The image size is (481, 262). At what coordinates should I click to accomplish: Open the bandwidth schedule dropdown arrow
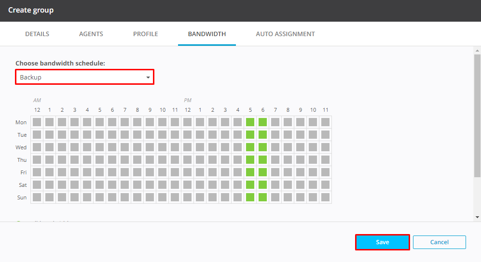[x=148, y=78]
